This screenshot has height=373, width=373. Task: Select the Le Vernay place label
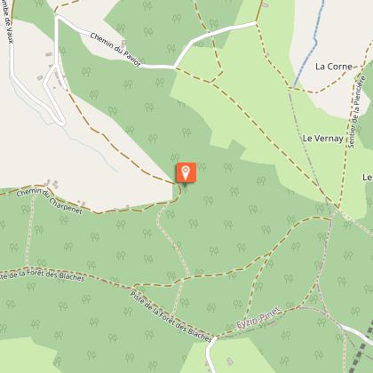tap(322, 139)
